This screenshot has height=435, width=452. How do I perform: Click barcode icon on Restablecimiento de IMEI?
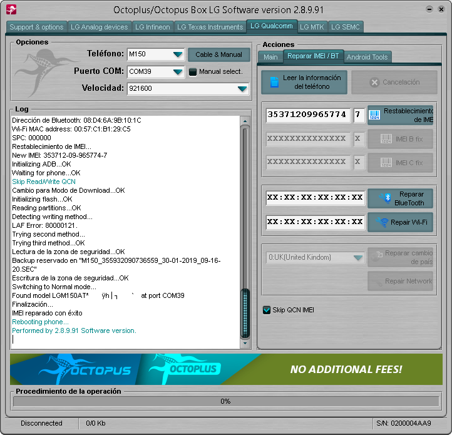(x=374, y=115)
